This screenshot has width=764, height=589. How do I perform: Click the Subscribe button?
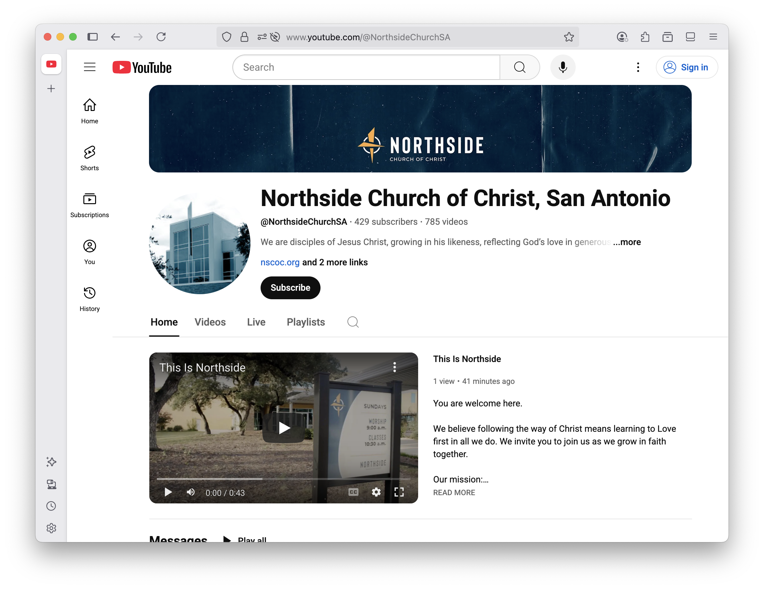tap(290, 288)
